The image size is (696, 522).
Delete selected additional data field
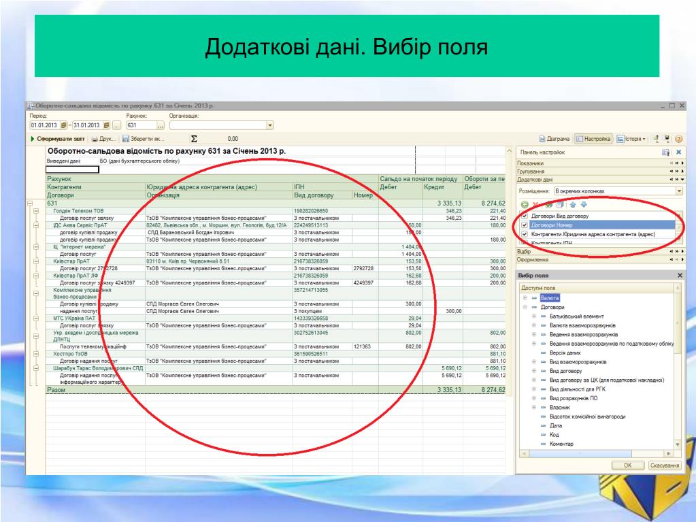(x=535, y=205)
